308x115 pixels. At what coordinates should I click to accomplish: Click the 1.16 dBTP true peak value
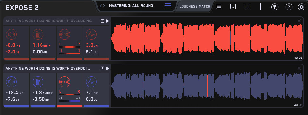point(42,45)
